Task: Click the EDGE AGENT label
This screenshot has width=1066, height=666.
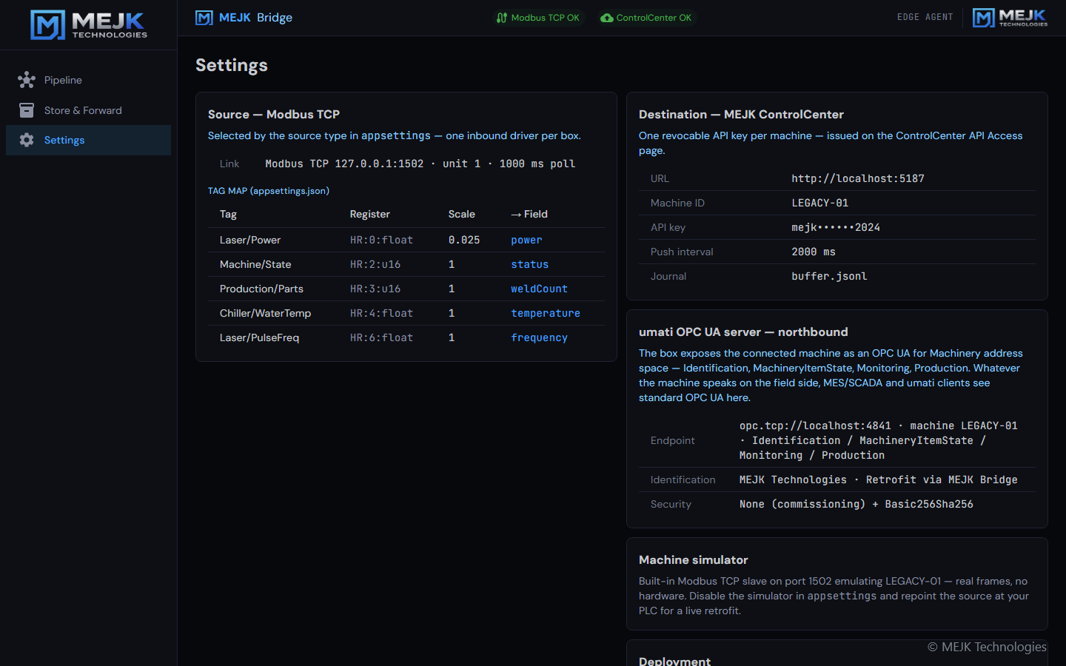Action: click(925, 17)
